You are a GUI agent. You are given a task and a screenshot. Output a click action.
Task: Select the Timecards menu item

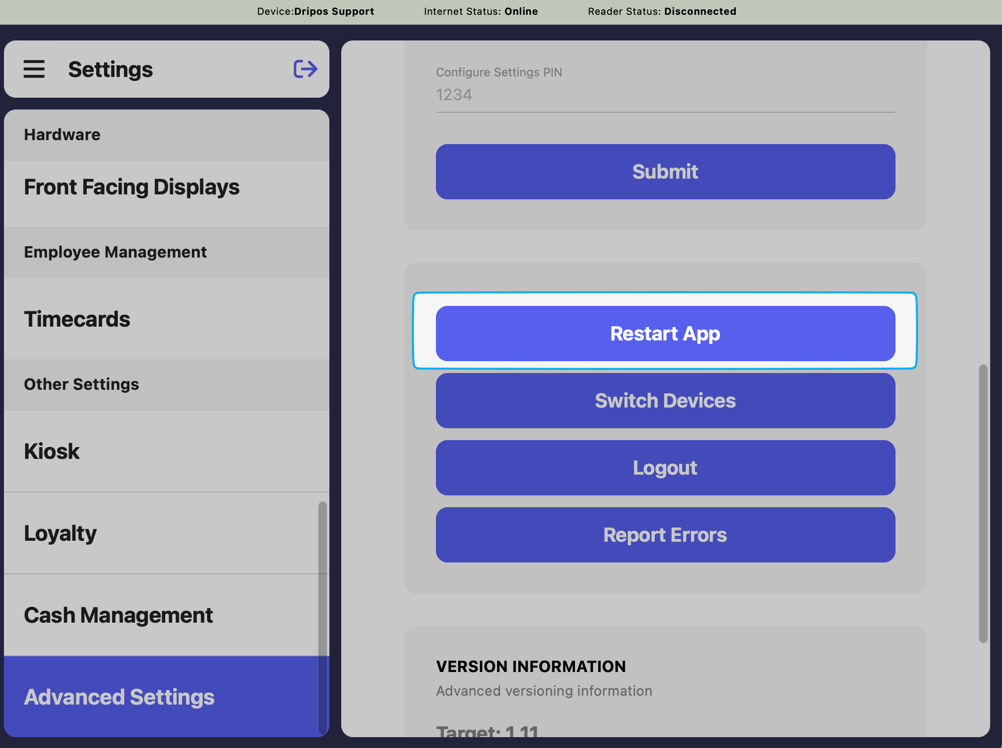tap(77, 319)
